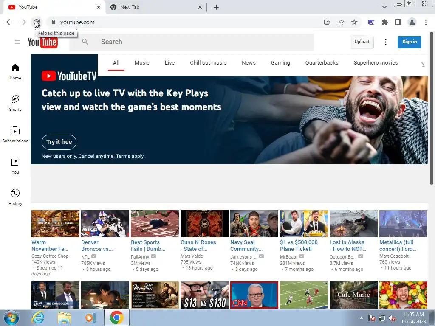
Task: Open Lost in Alaska video title
Action: click(348, 246)
